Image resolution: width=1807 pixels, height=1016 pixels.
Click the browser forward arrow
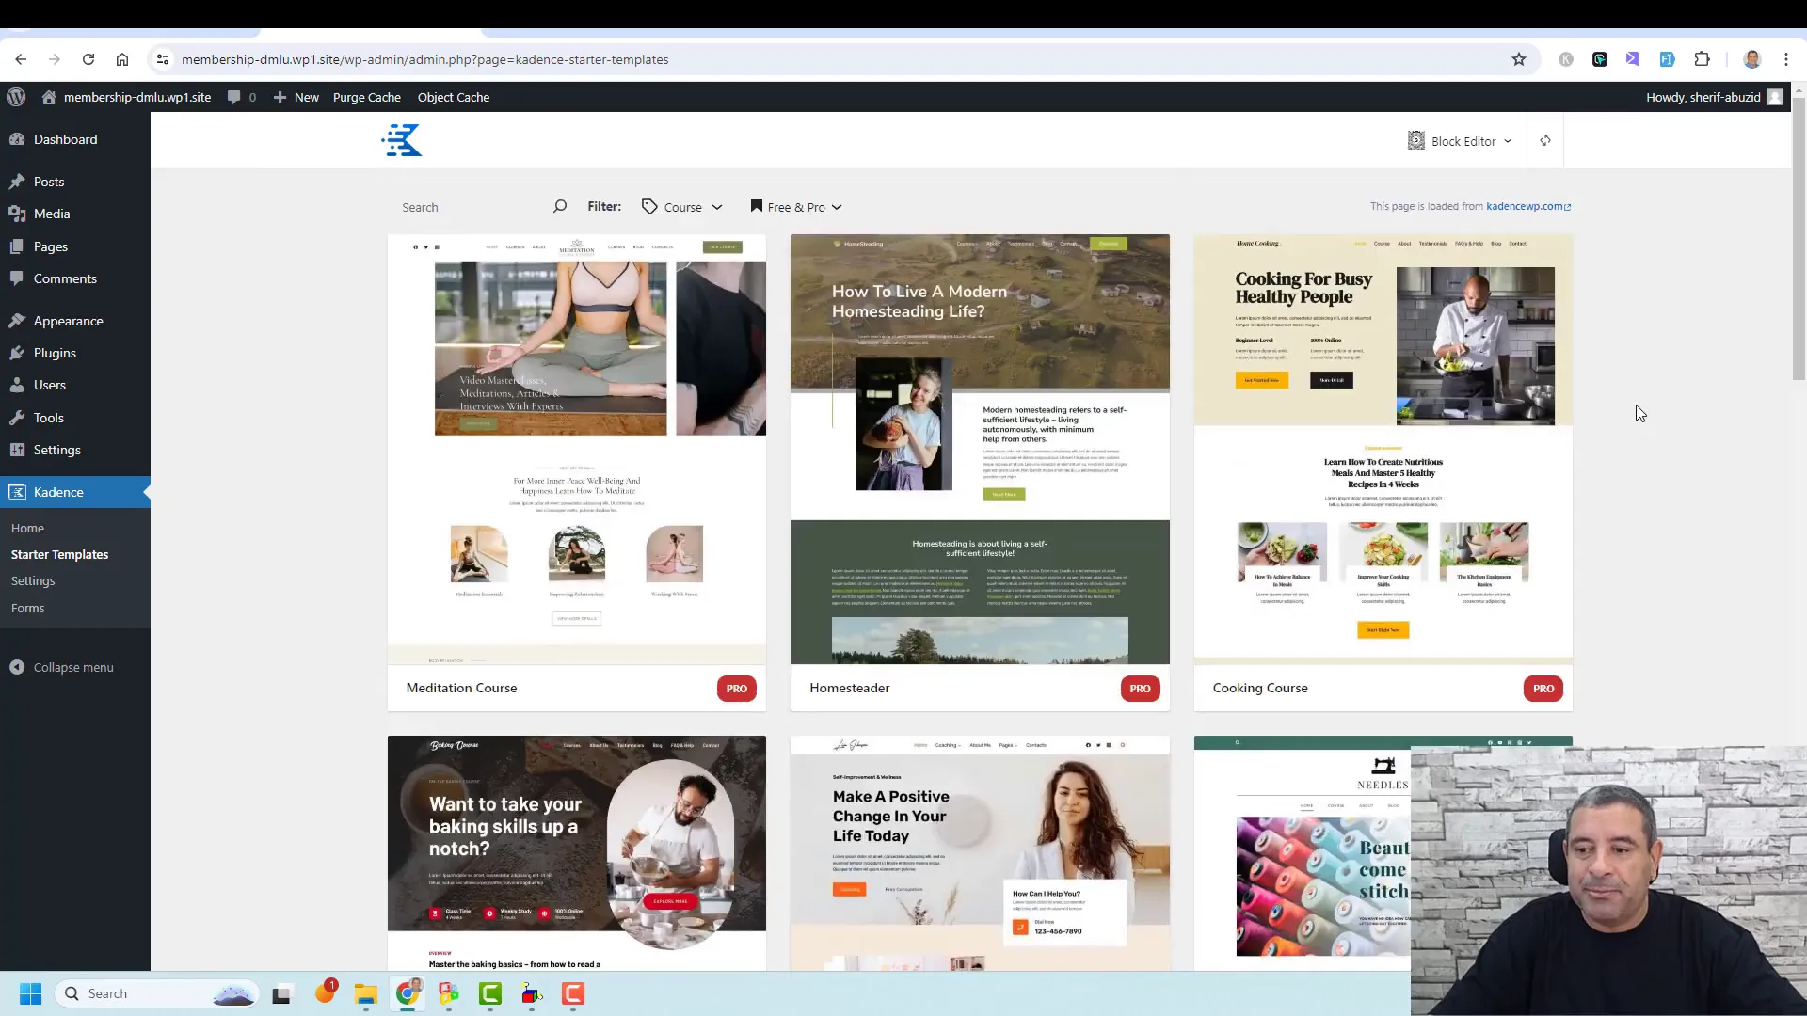[x=55, y=59]
